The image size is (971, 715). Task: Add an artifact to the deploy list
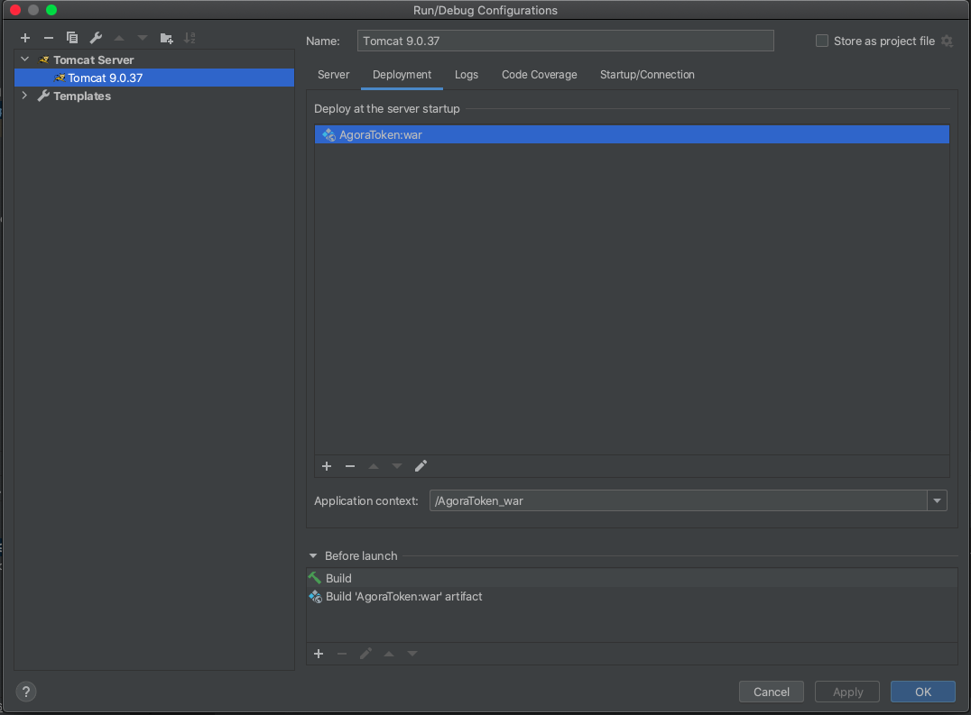pos(327,466)
